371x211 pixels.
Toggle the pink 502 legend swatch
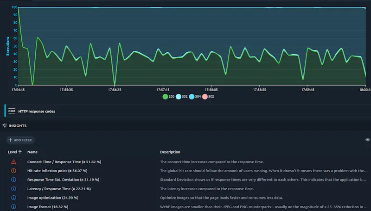(205, 97)
